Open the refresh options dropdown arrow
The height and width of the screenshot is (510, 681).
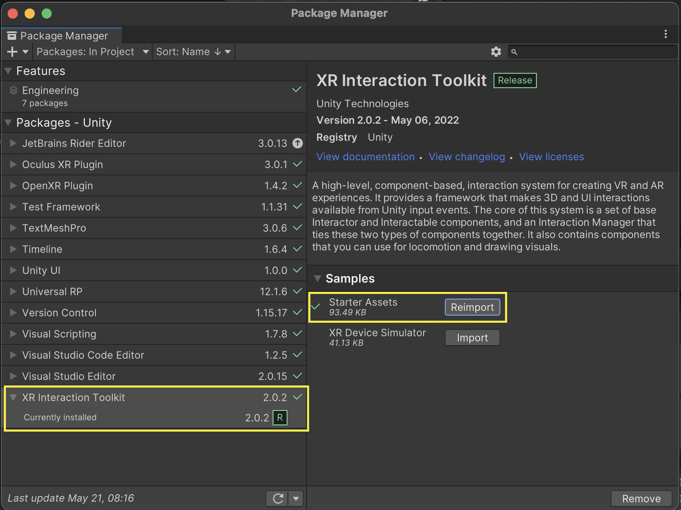(296, 499)
